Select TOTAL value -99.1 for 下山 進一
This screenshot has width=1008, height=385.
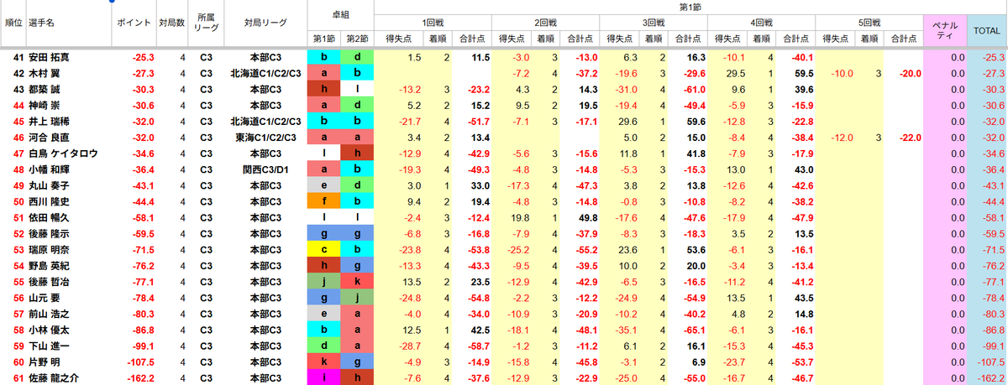(x=993, y=345)
